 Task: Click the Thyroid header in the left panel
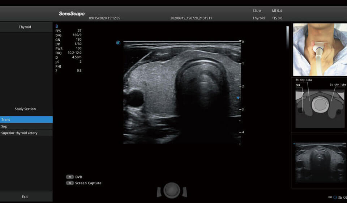tap(25, 27)
